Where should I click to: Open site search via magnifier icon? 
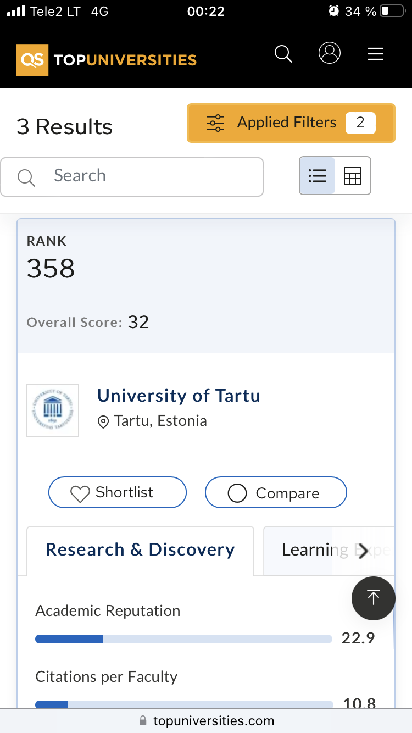(283, 54)
